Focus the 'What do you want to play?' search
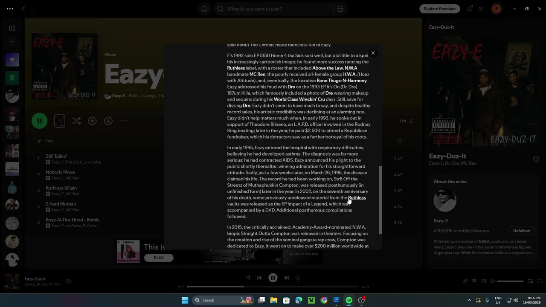 click(x=275, y=9)
